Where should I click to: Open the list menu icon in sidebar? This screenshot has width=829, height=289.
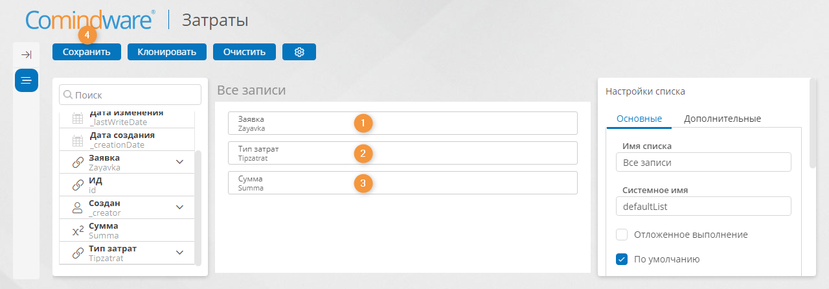(x=27, y=80)
